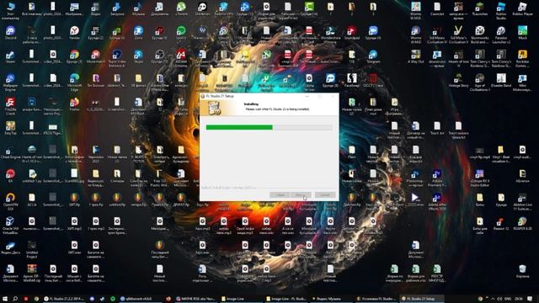
Task: Launch Oracle VM VirtualBox shortcut
Action: pyautogui.click(x=10, y=225)
